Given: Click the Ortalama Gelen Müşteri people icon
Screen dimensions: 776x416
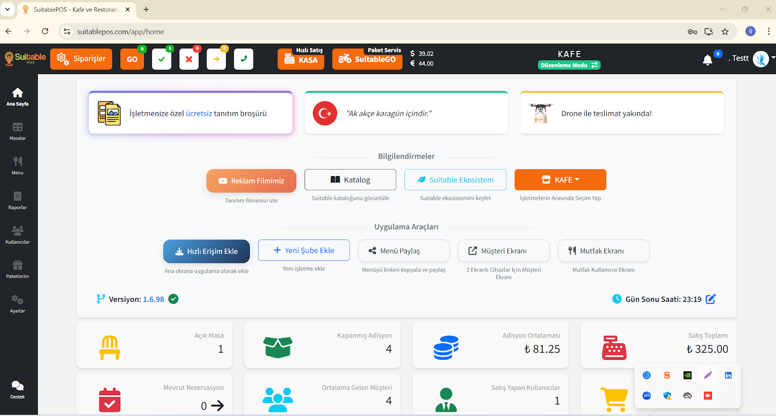Looking at the screenshot, I should 278,400.
